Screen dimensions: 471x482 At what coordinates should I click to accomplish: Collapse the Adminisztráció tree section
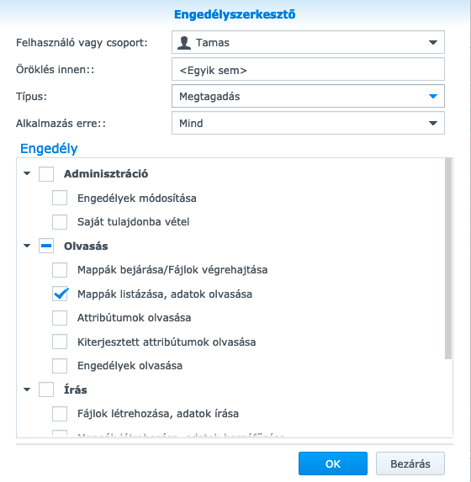tap(27, 173)
